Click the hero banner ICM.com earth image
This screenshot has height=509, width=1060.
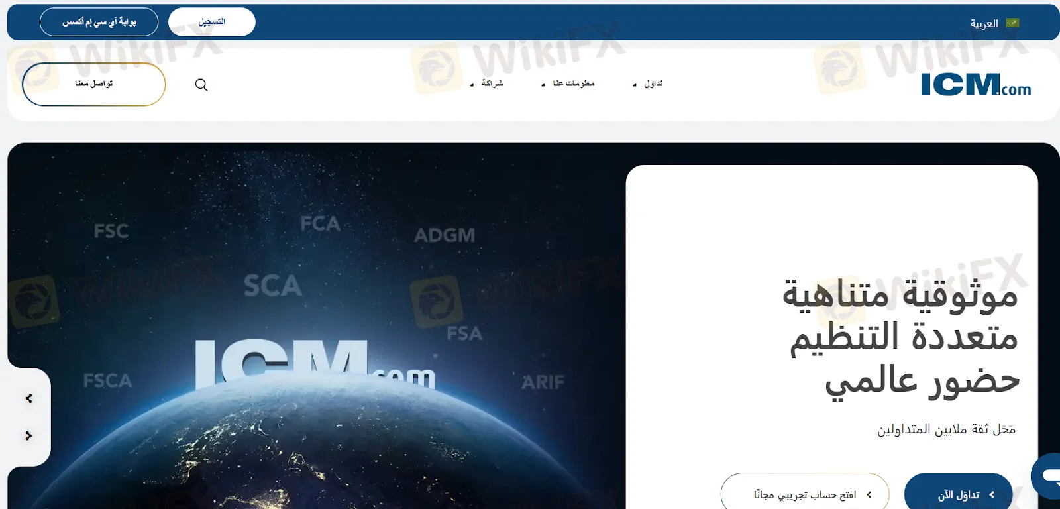pyautogui.click(x=317, y=326)
